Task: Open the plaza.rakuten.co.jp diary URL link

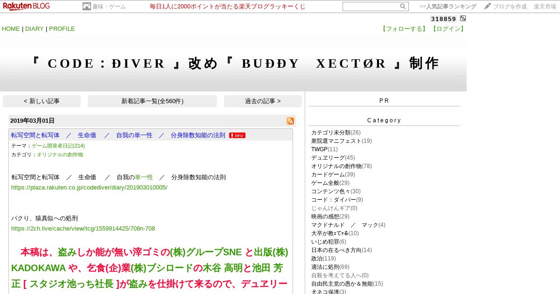Action: (x=89, y=188)
